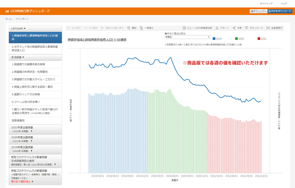
Task: Click the undo (元に戻す) arrow icon
Action: [68, 28]
